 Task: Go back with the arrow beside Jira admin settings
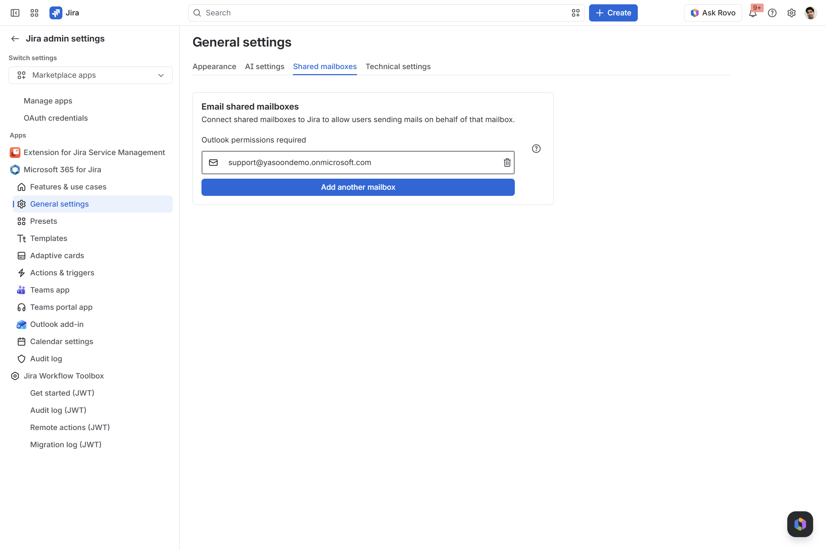pyautogui.click(x=15, y=39)
